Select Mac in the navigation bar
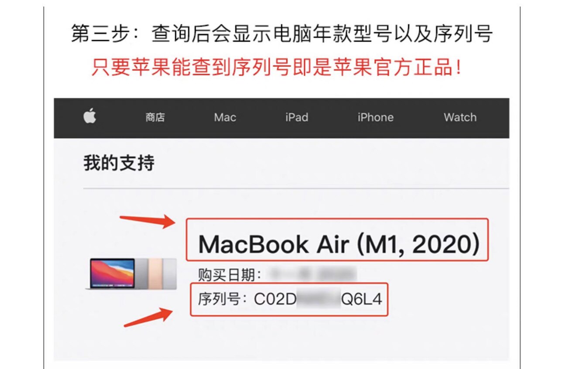 (x=225, y=117)
